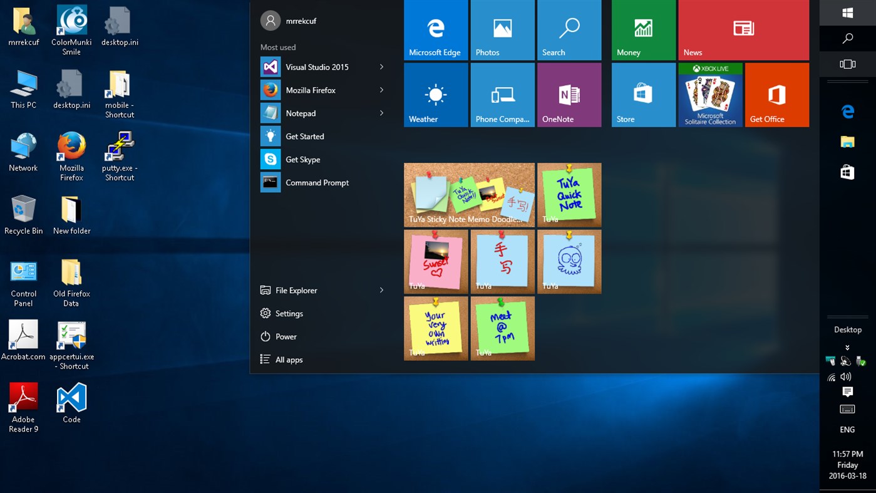This screenshot has height=493, width=876.
Task: Open Get Started from Most used
Action: point(323,137)
